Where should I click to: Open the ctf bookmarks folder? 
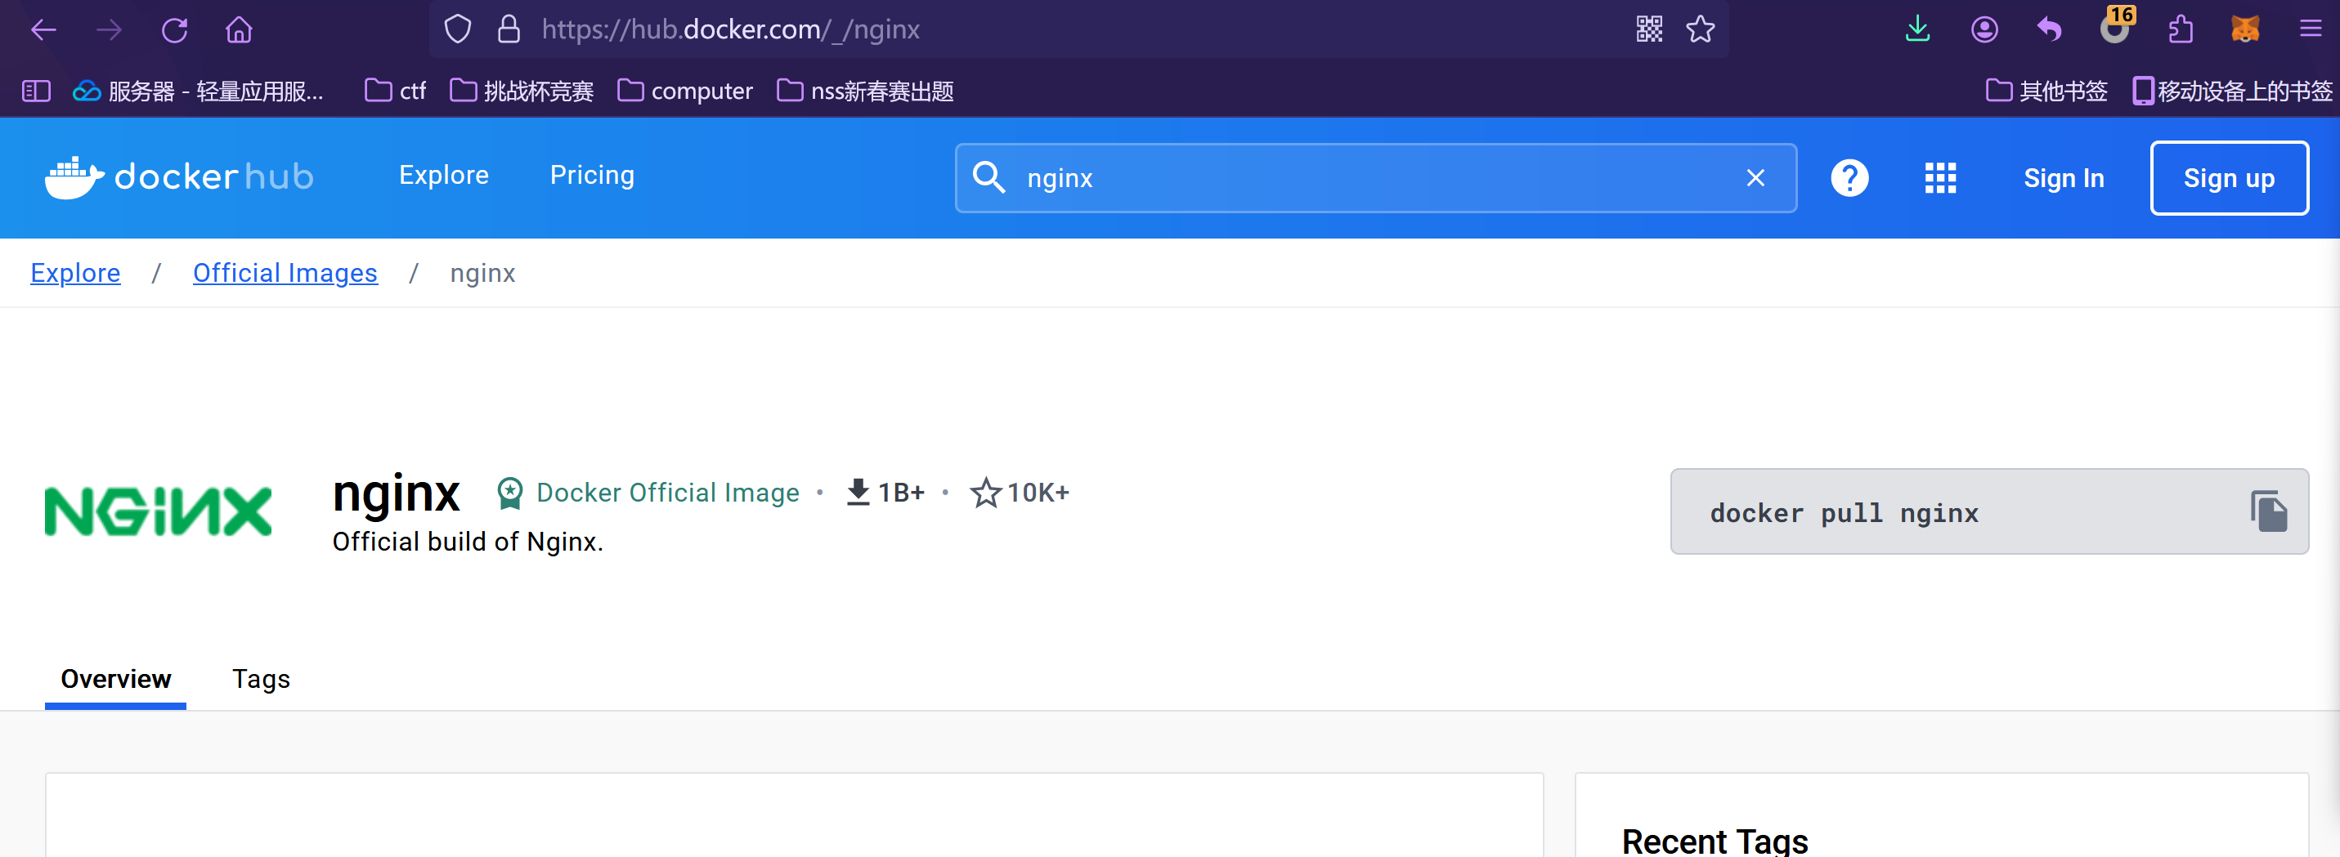(395, 91)
